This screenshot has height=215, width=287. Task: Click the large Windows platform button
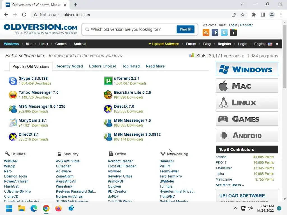[x=247, y=69]
